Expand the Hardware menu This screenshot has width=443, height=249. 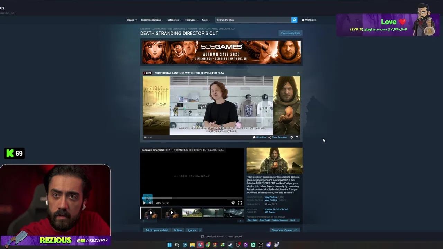pyautogui.click(x=191, y=20)
